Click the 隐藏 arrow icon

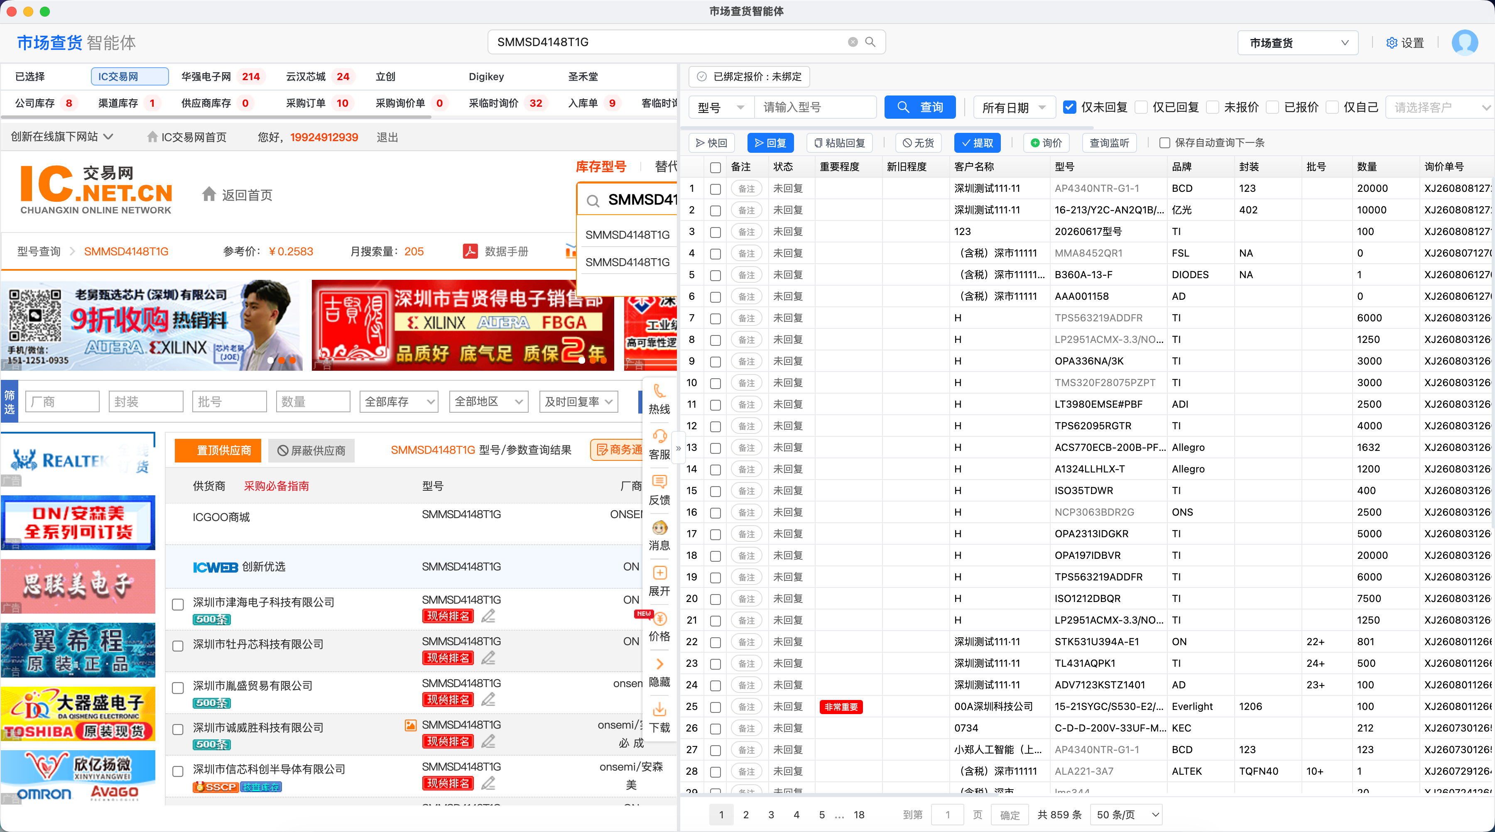tap(659, 664)
